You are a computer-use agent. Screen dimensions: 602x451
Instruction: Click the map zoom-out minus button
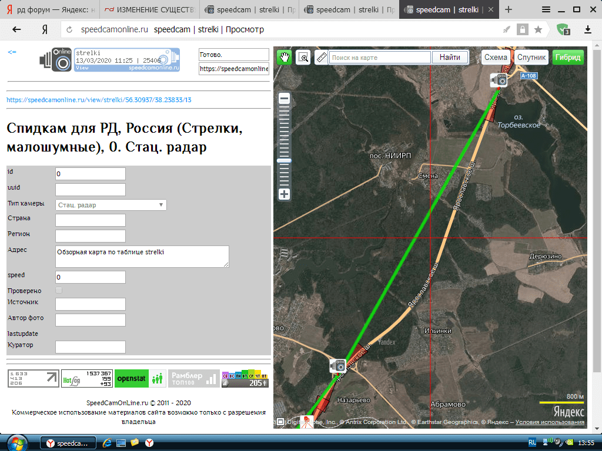[x=284, y=99]
